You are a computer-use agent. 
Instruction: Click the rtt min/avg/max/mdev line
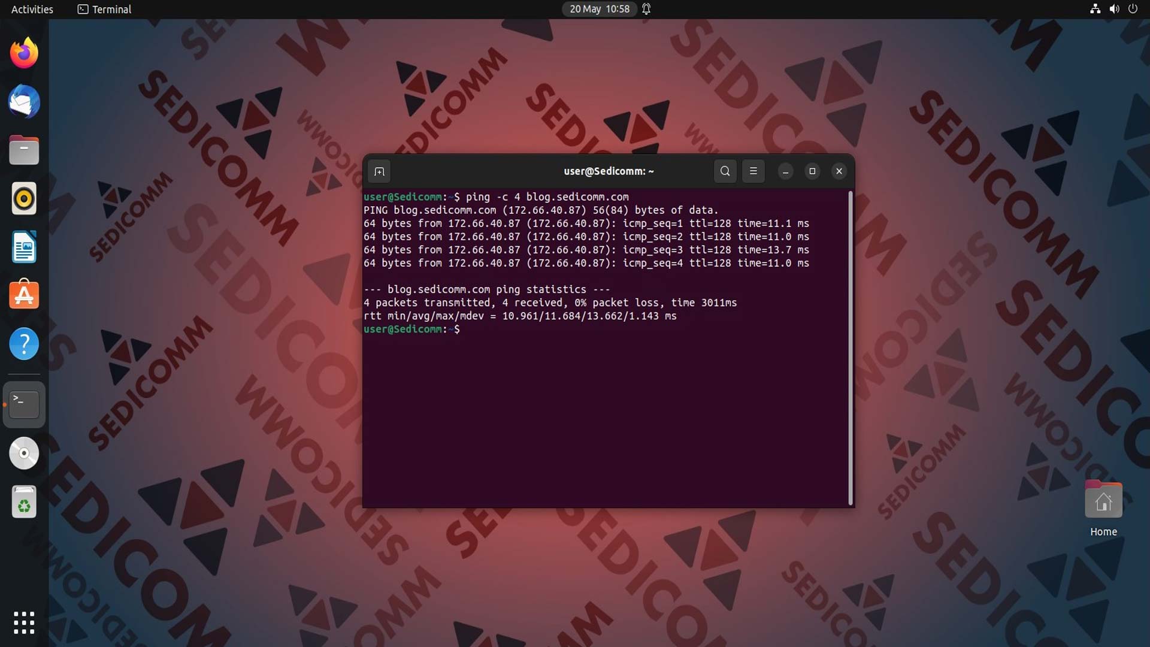click(x=520, y=316)
